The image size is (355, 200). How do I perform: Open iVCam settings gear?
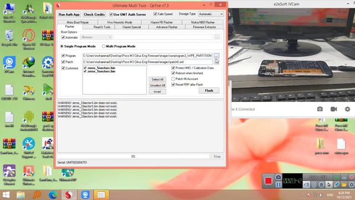[x=348, y=109]
